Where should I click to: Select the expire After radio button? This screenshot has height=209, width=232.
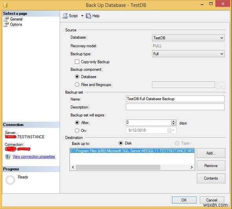tap(77, 123)
